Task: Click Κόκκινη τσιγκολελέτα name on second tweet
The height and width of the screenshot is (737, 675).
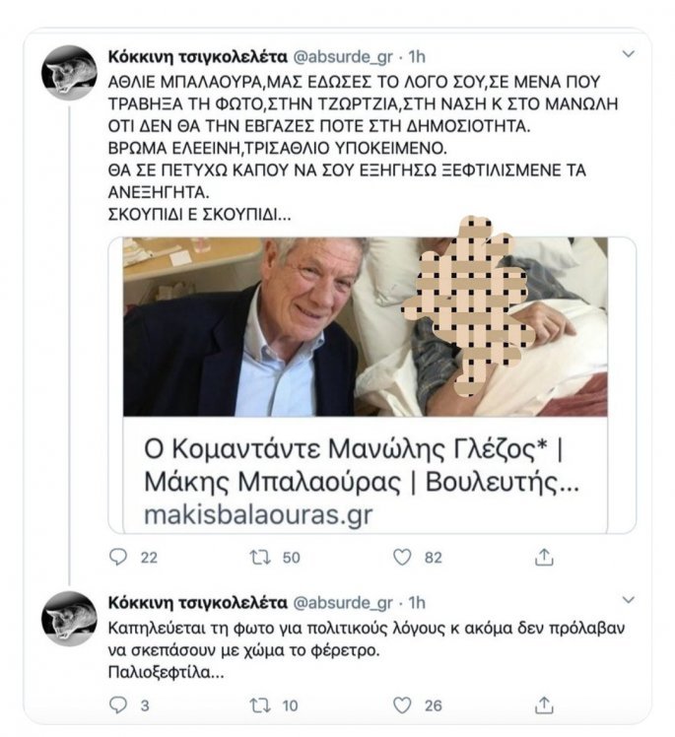Action: tap(195, 601)
